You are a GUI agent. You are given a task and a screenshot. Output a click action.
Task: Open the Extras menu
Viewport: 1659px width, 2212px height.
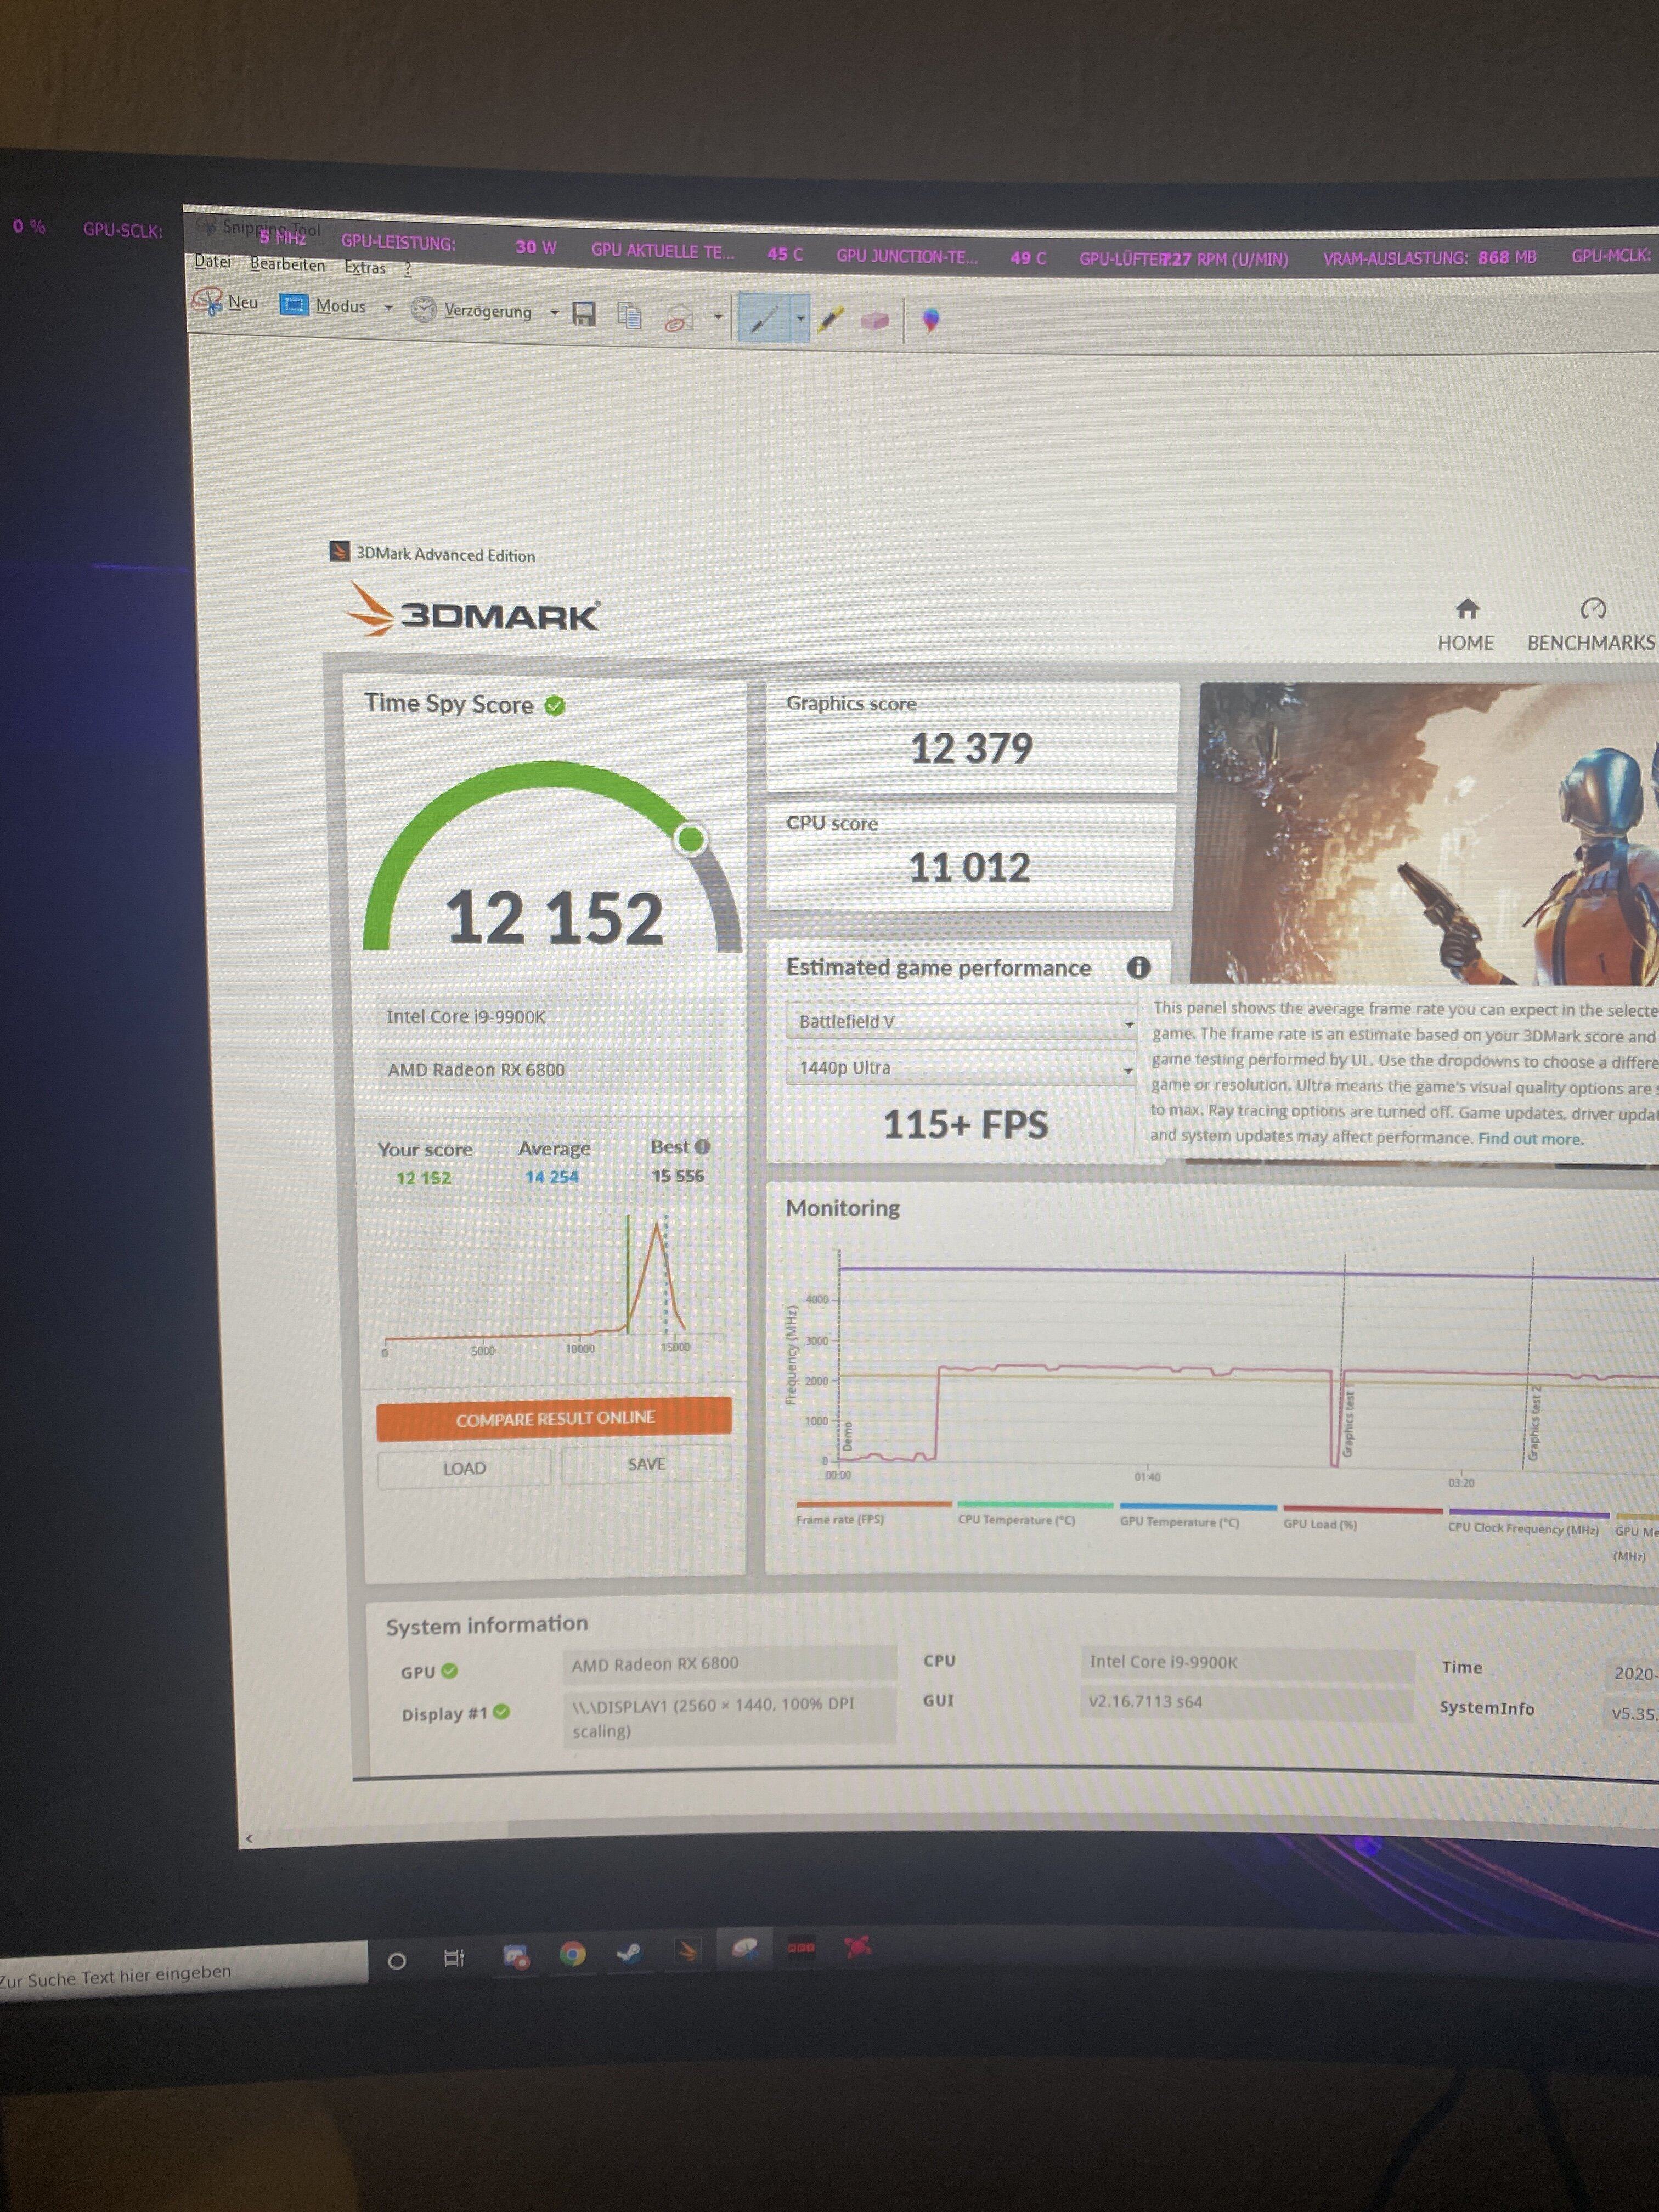pos(364,267)
